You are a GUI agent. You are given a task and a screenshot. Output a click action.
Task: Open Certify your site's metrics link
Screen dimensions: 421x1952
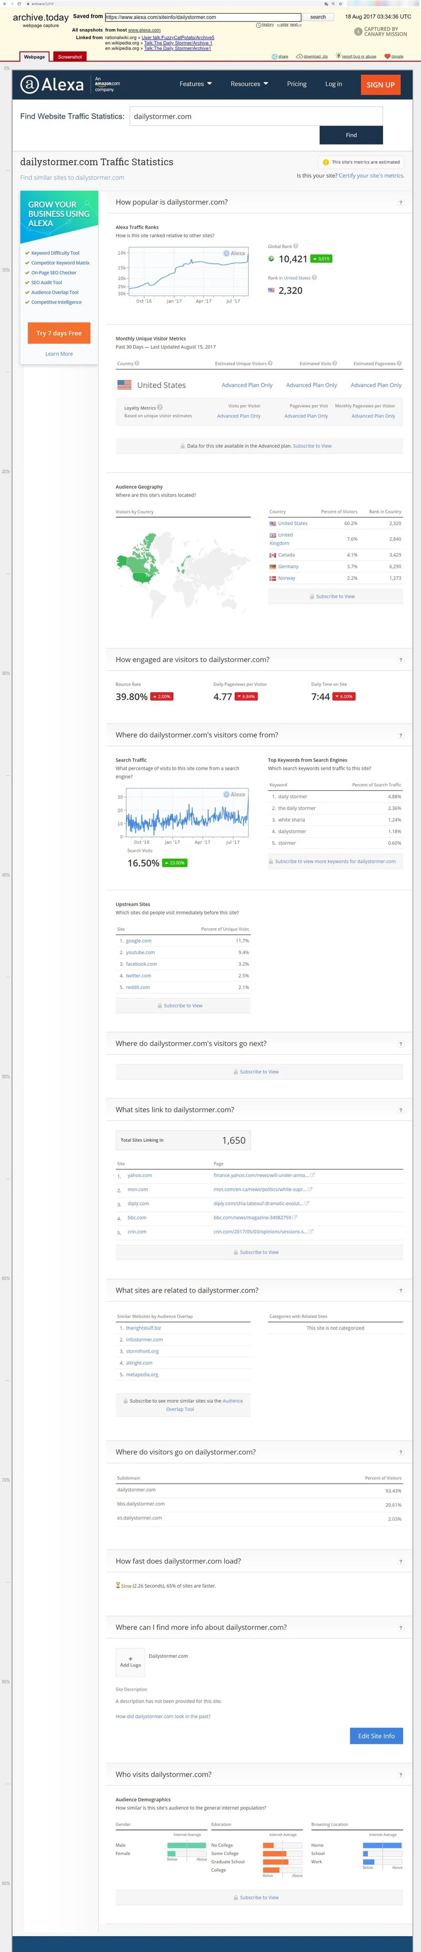pyautogui.click(x=371, y=176)
